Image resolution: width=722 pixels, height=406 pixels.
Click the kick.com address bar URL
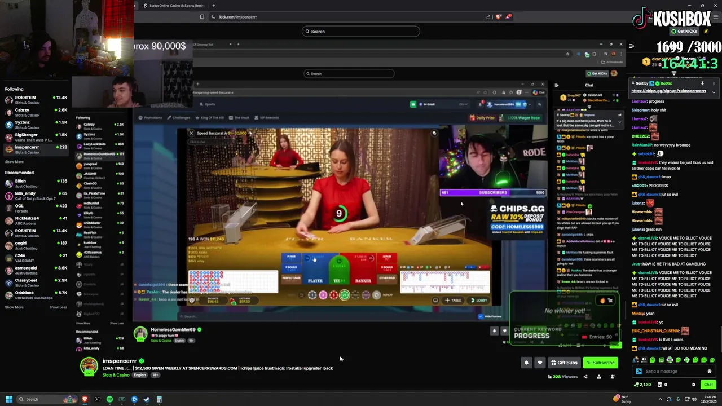click(238, 17)
